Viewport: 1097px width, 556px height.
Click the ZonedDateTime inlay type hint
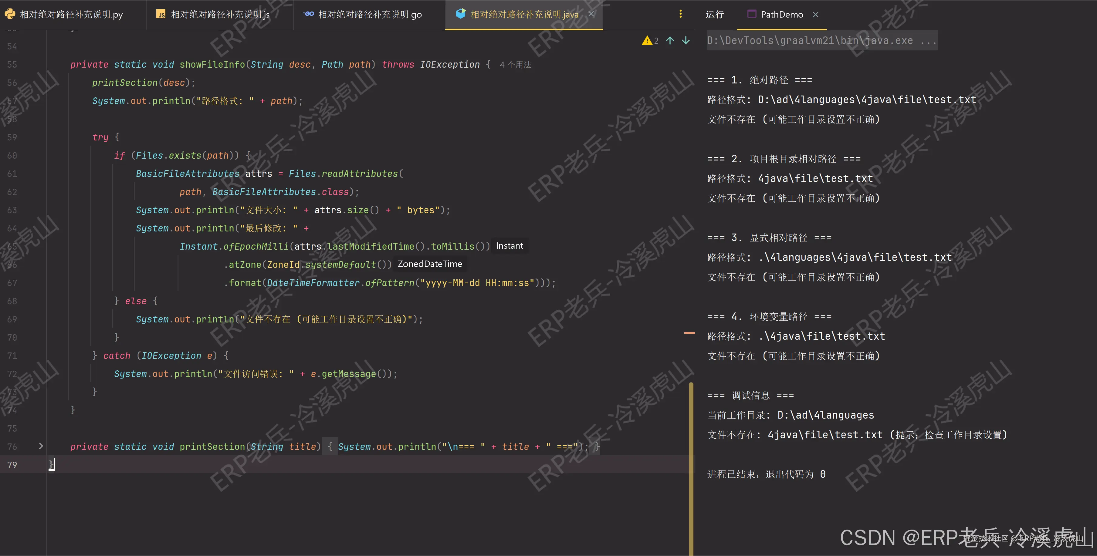[x=429, y=264]
